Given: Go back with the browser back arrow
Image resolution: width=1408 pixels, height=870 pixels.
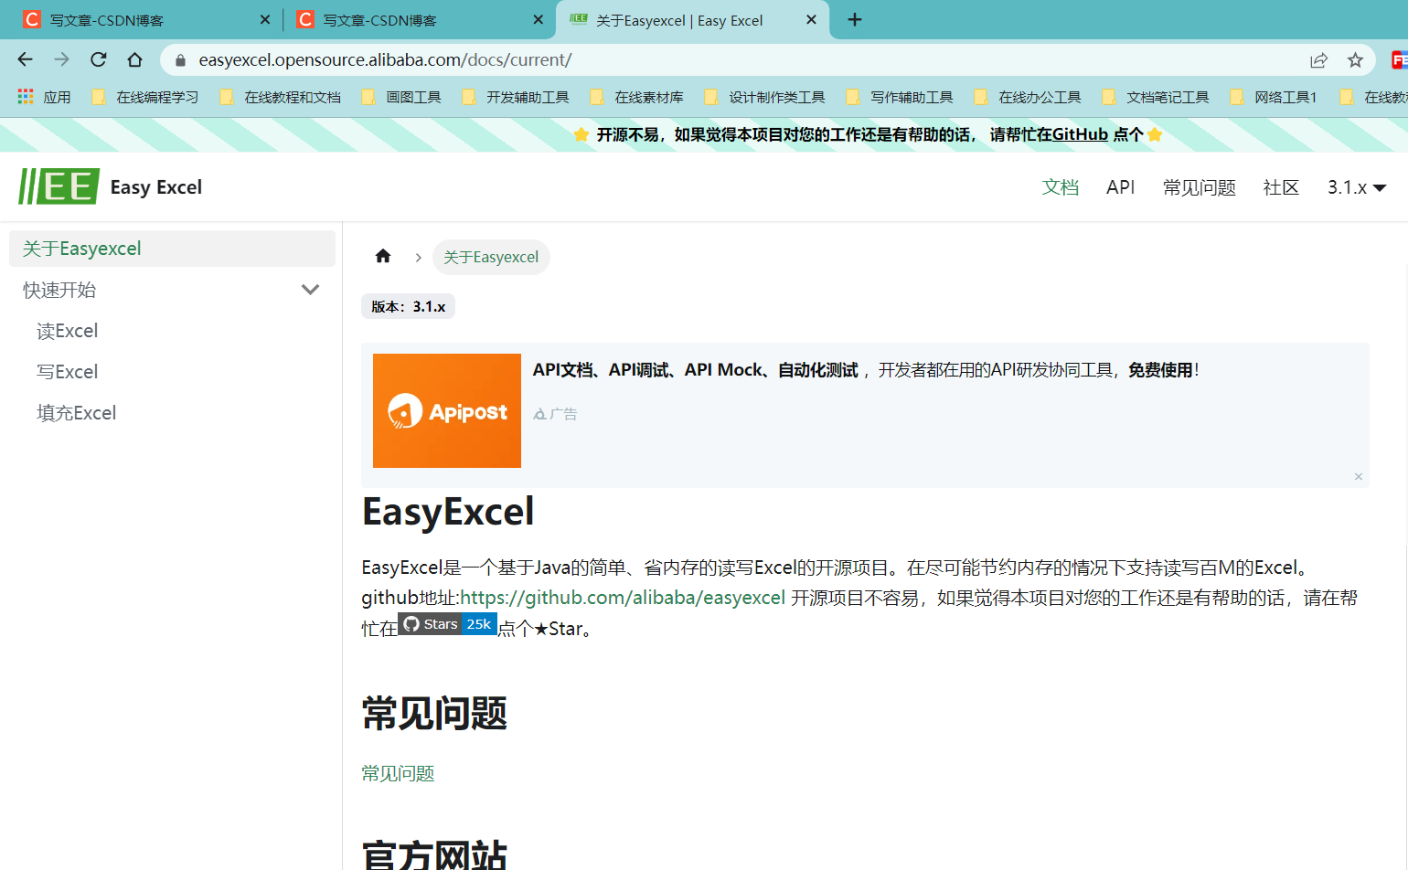Looking at the screenshot, I should (x=25, y=59).
